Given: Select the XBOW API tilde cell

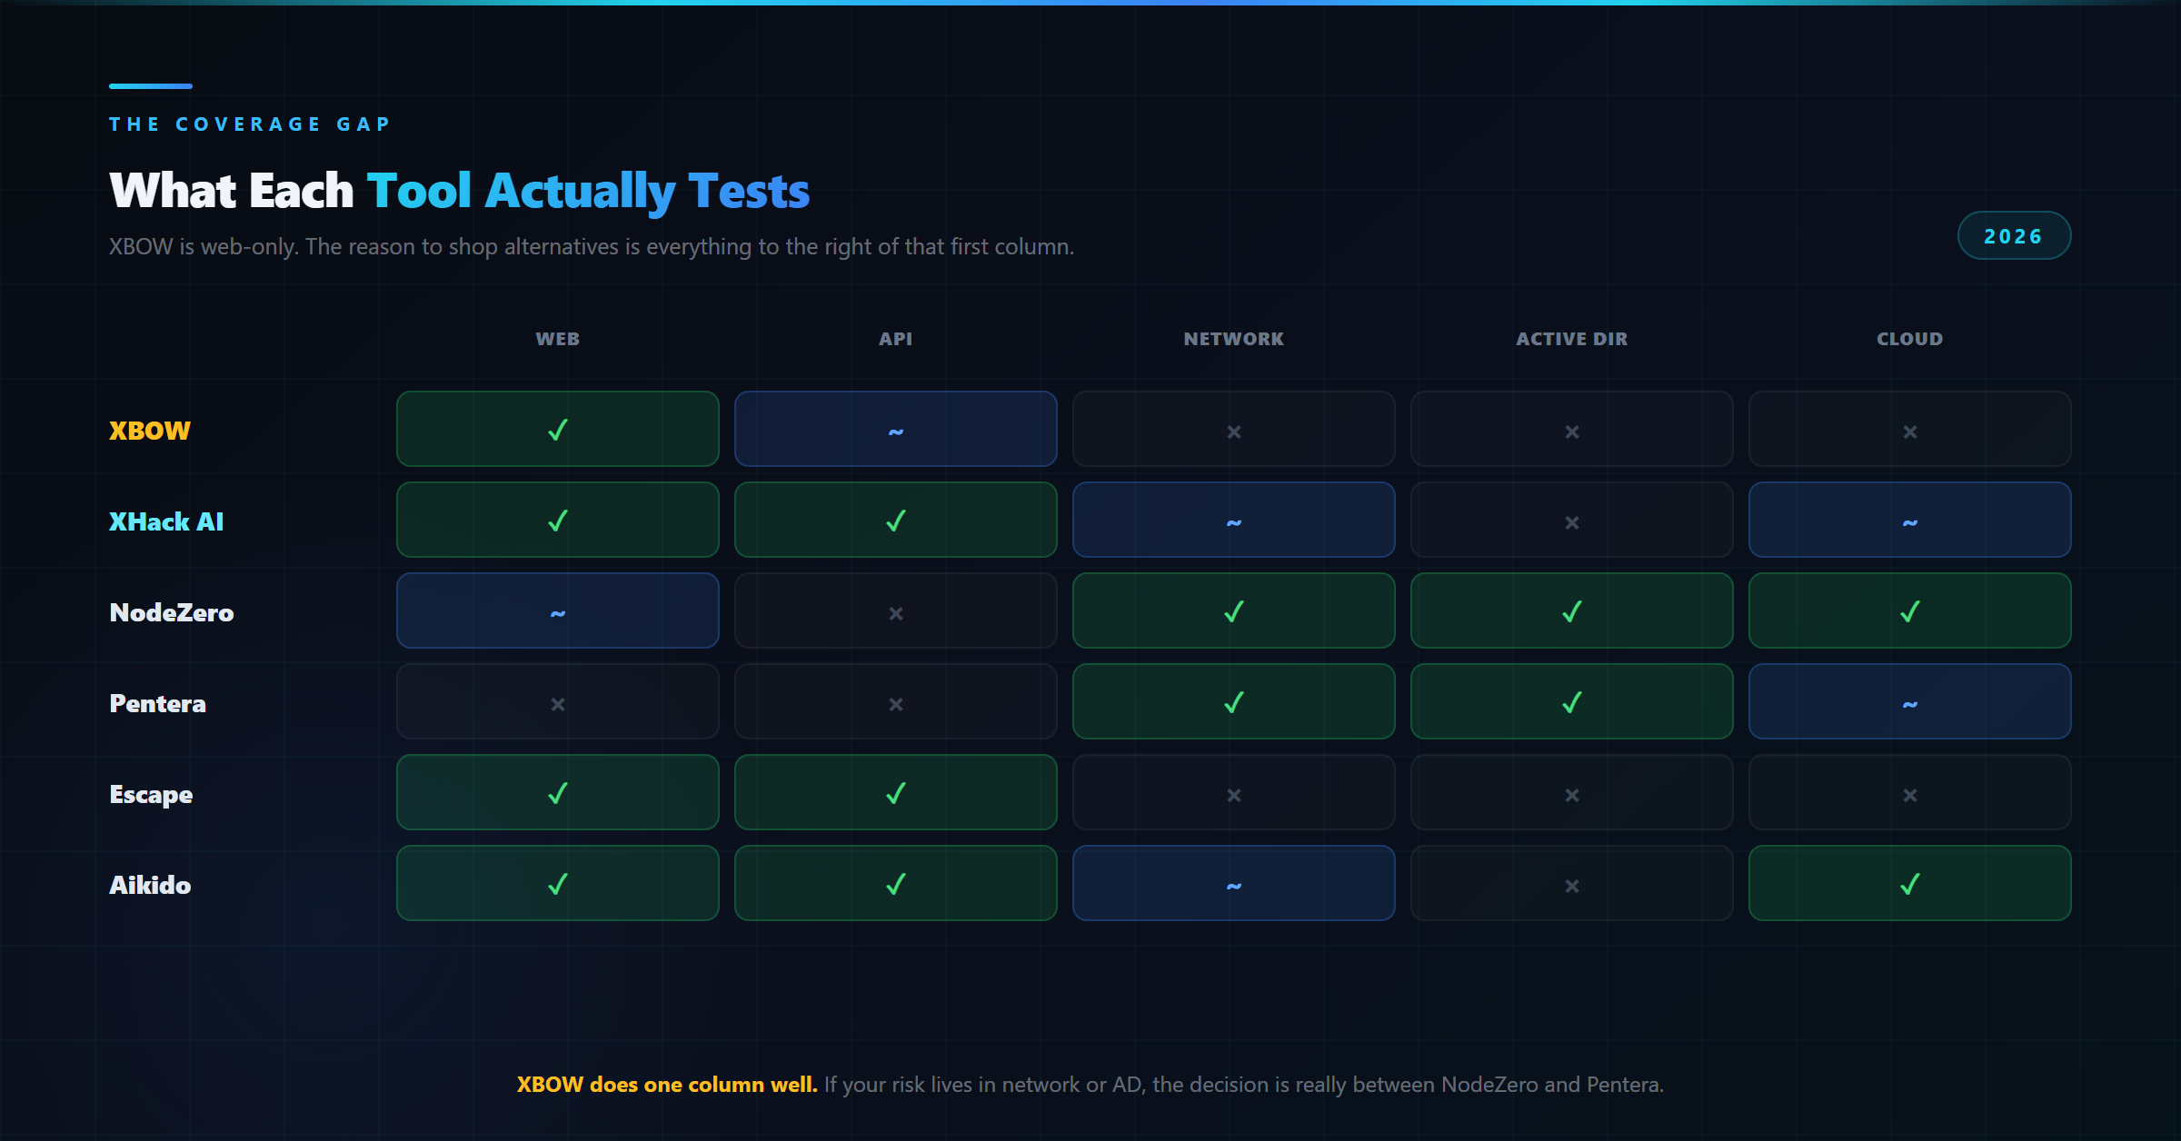Looking at the screenshot, I should pos(896,429).
